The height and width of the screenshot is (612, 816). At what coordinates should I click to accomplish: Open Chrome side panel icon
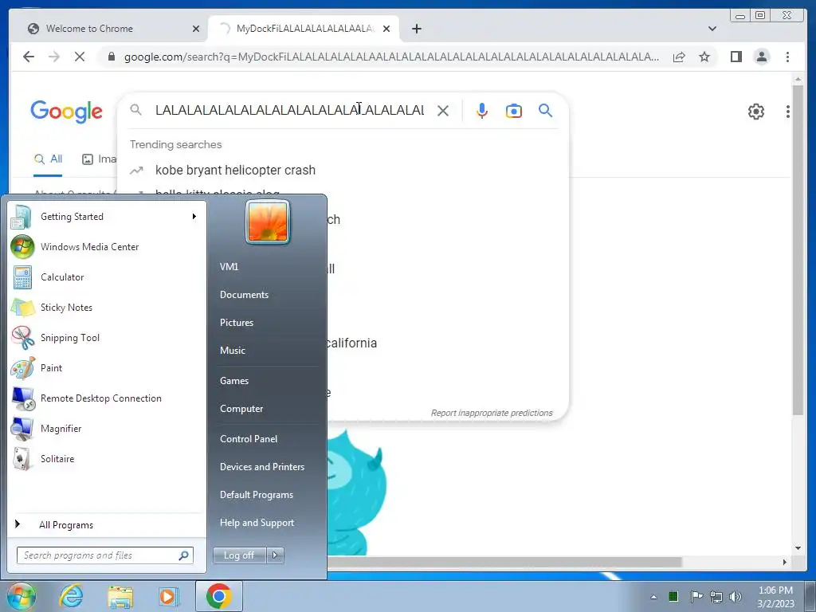[736, 57]
